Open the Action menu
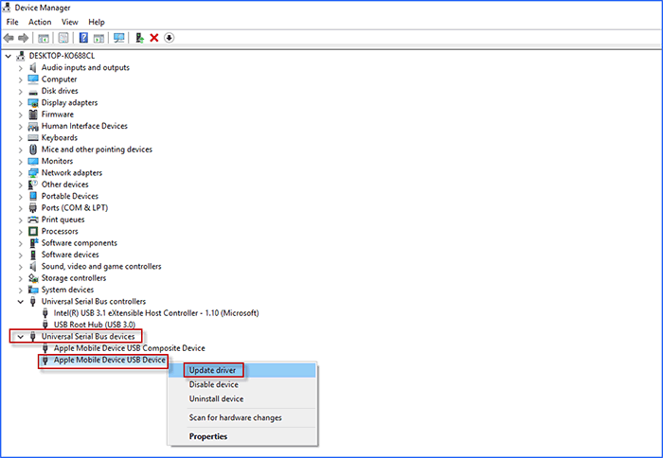This screenshot has width=663, height=458. click(x=40, y=22)
